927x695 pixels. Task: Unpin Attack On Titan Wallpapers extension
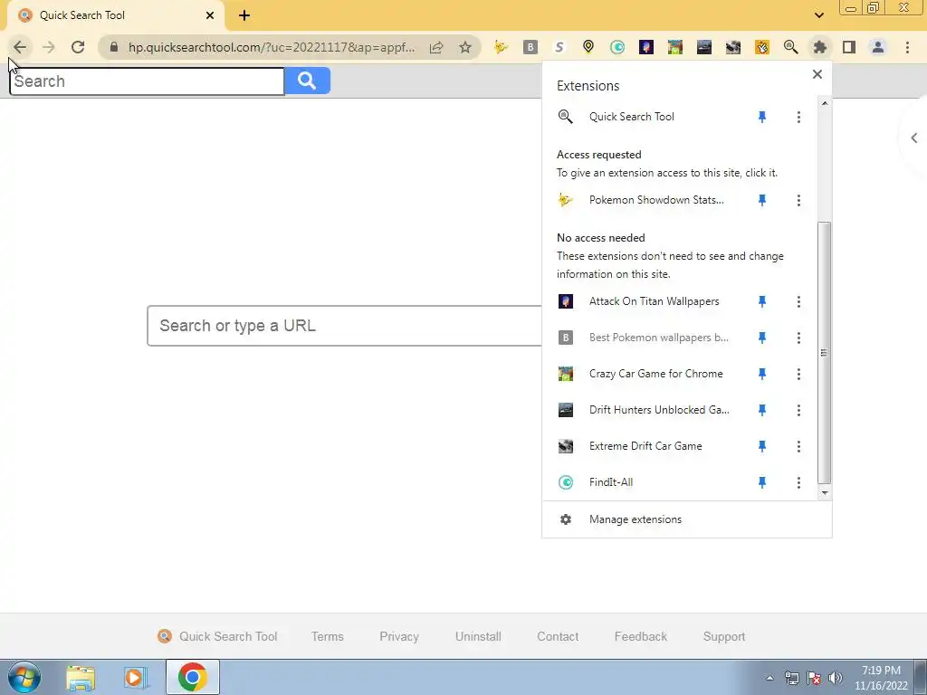tap(762, 302)
